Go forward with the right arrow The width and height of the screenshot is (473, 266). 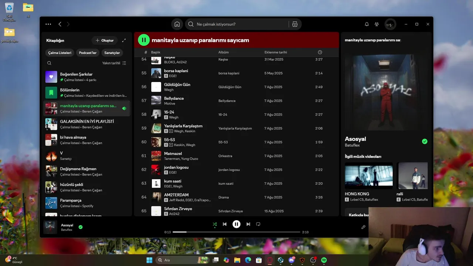(68, 24)
